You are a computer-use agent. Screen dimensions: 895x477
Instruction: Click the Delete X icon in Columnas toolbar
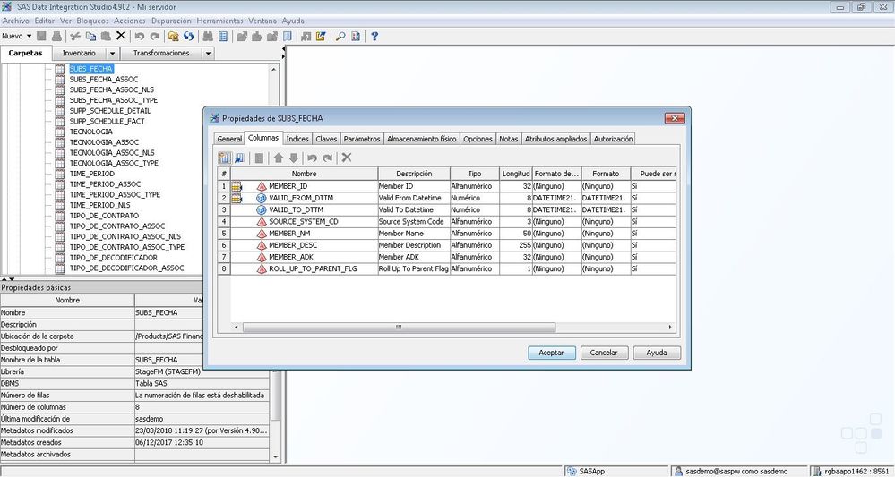click(x=347, y=158)
